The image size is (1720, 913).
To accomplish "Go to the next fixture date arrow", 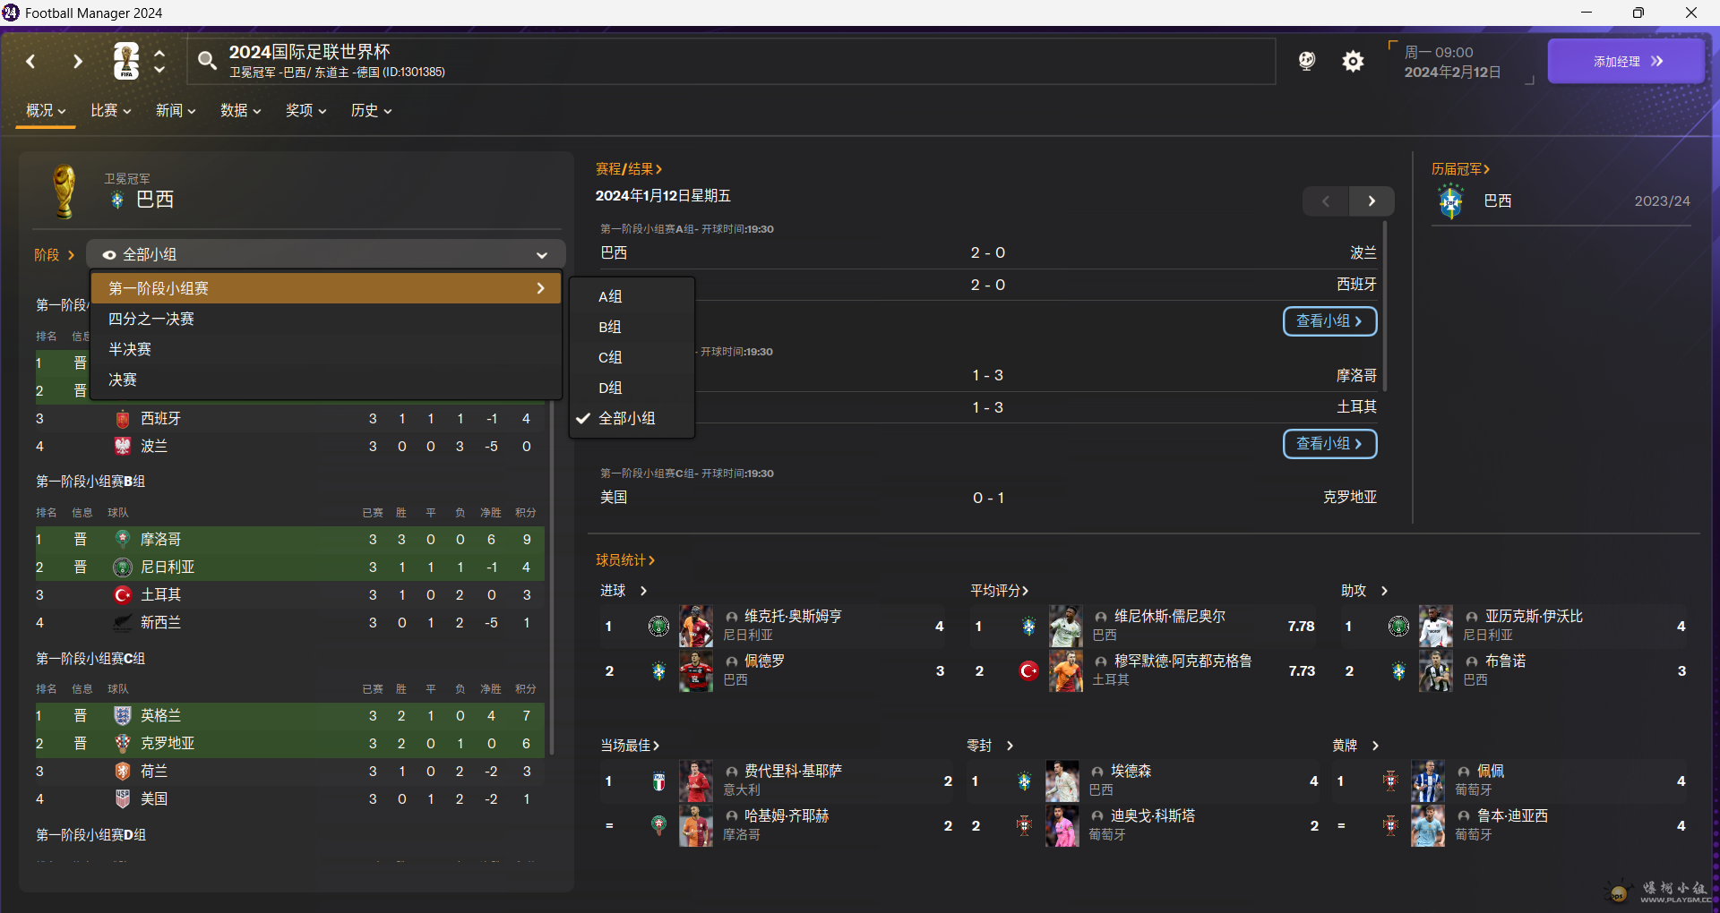I will [x=1372, y=201].
